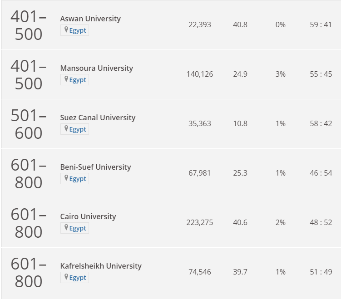
Task: Click the location pin icon under Mansoura University
Action: click(x=66, y=79)
